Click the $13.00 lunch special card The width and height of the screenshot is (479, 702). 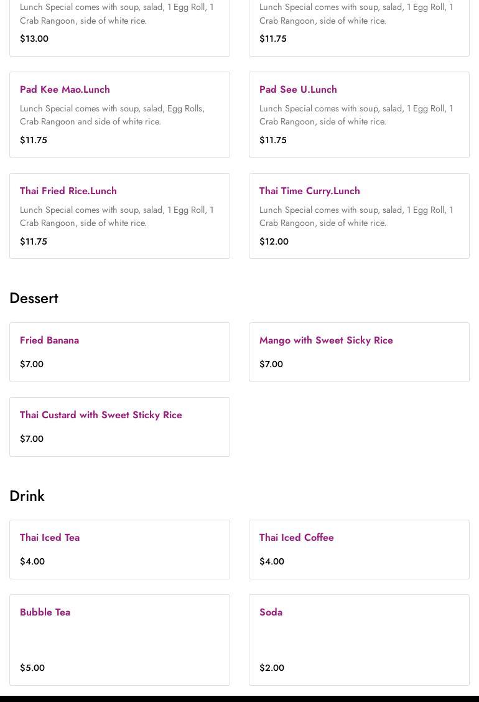[x=119, y=28]
